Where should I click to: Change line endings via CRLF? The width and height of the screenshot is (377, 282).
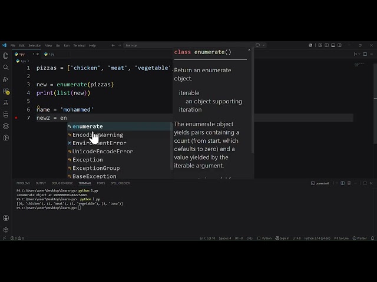tap(250, 238)
